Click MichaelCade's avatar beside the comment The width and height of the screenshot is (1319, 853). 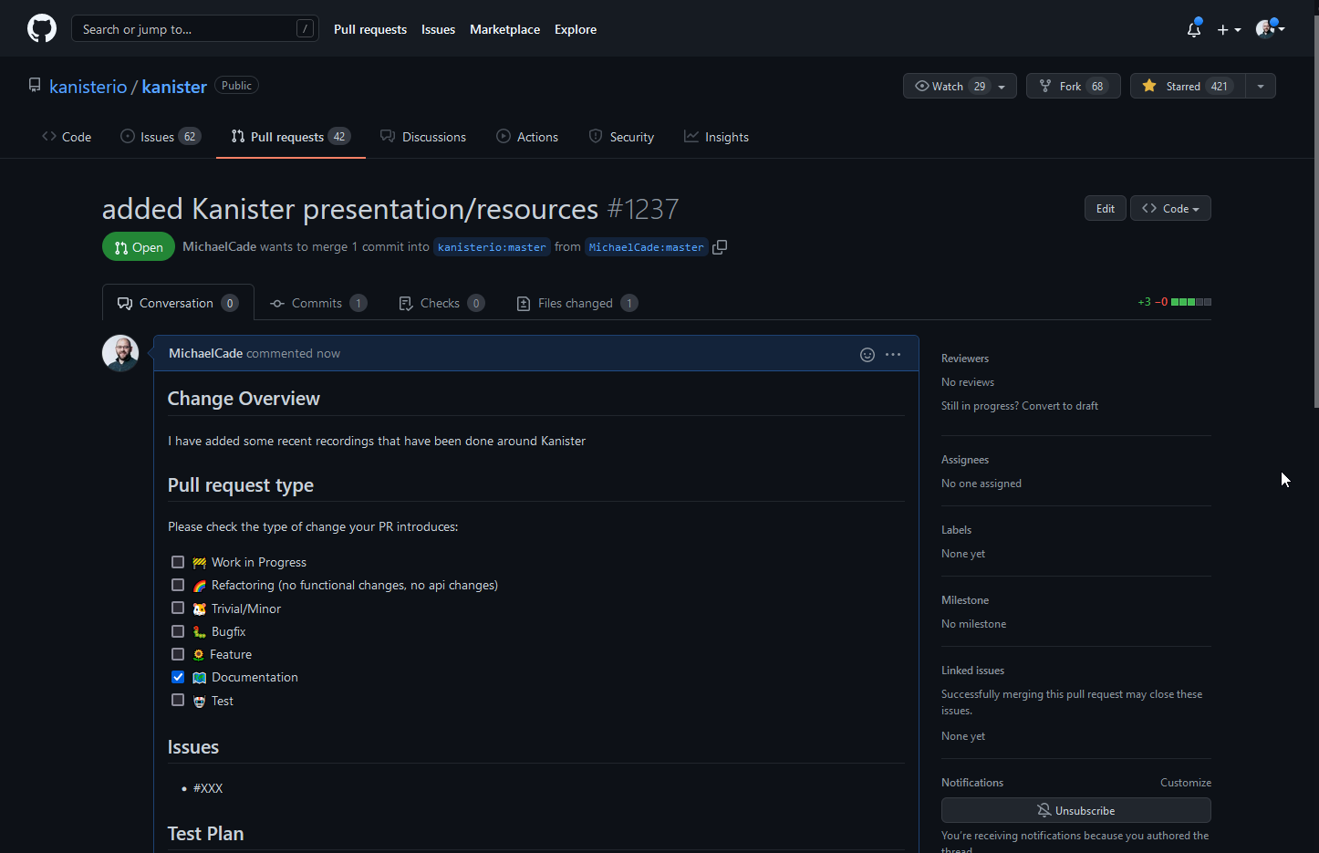pos(120,353)
